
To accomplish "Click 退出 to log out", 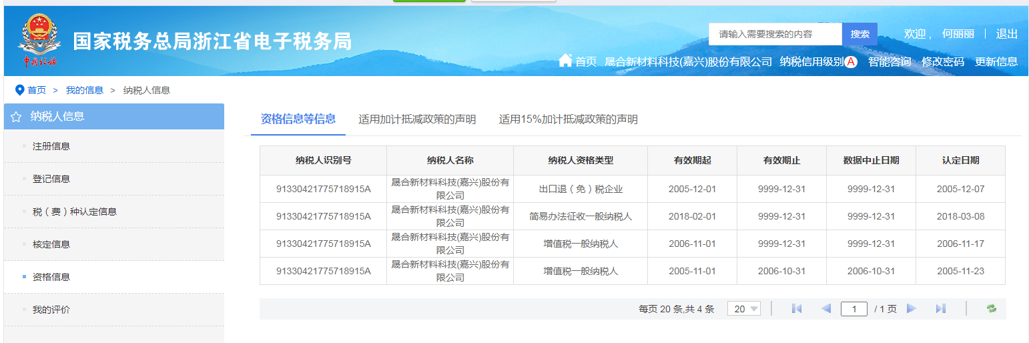I will (1006, 34).
